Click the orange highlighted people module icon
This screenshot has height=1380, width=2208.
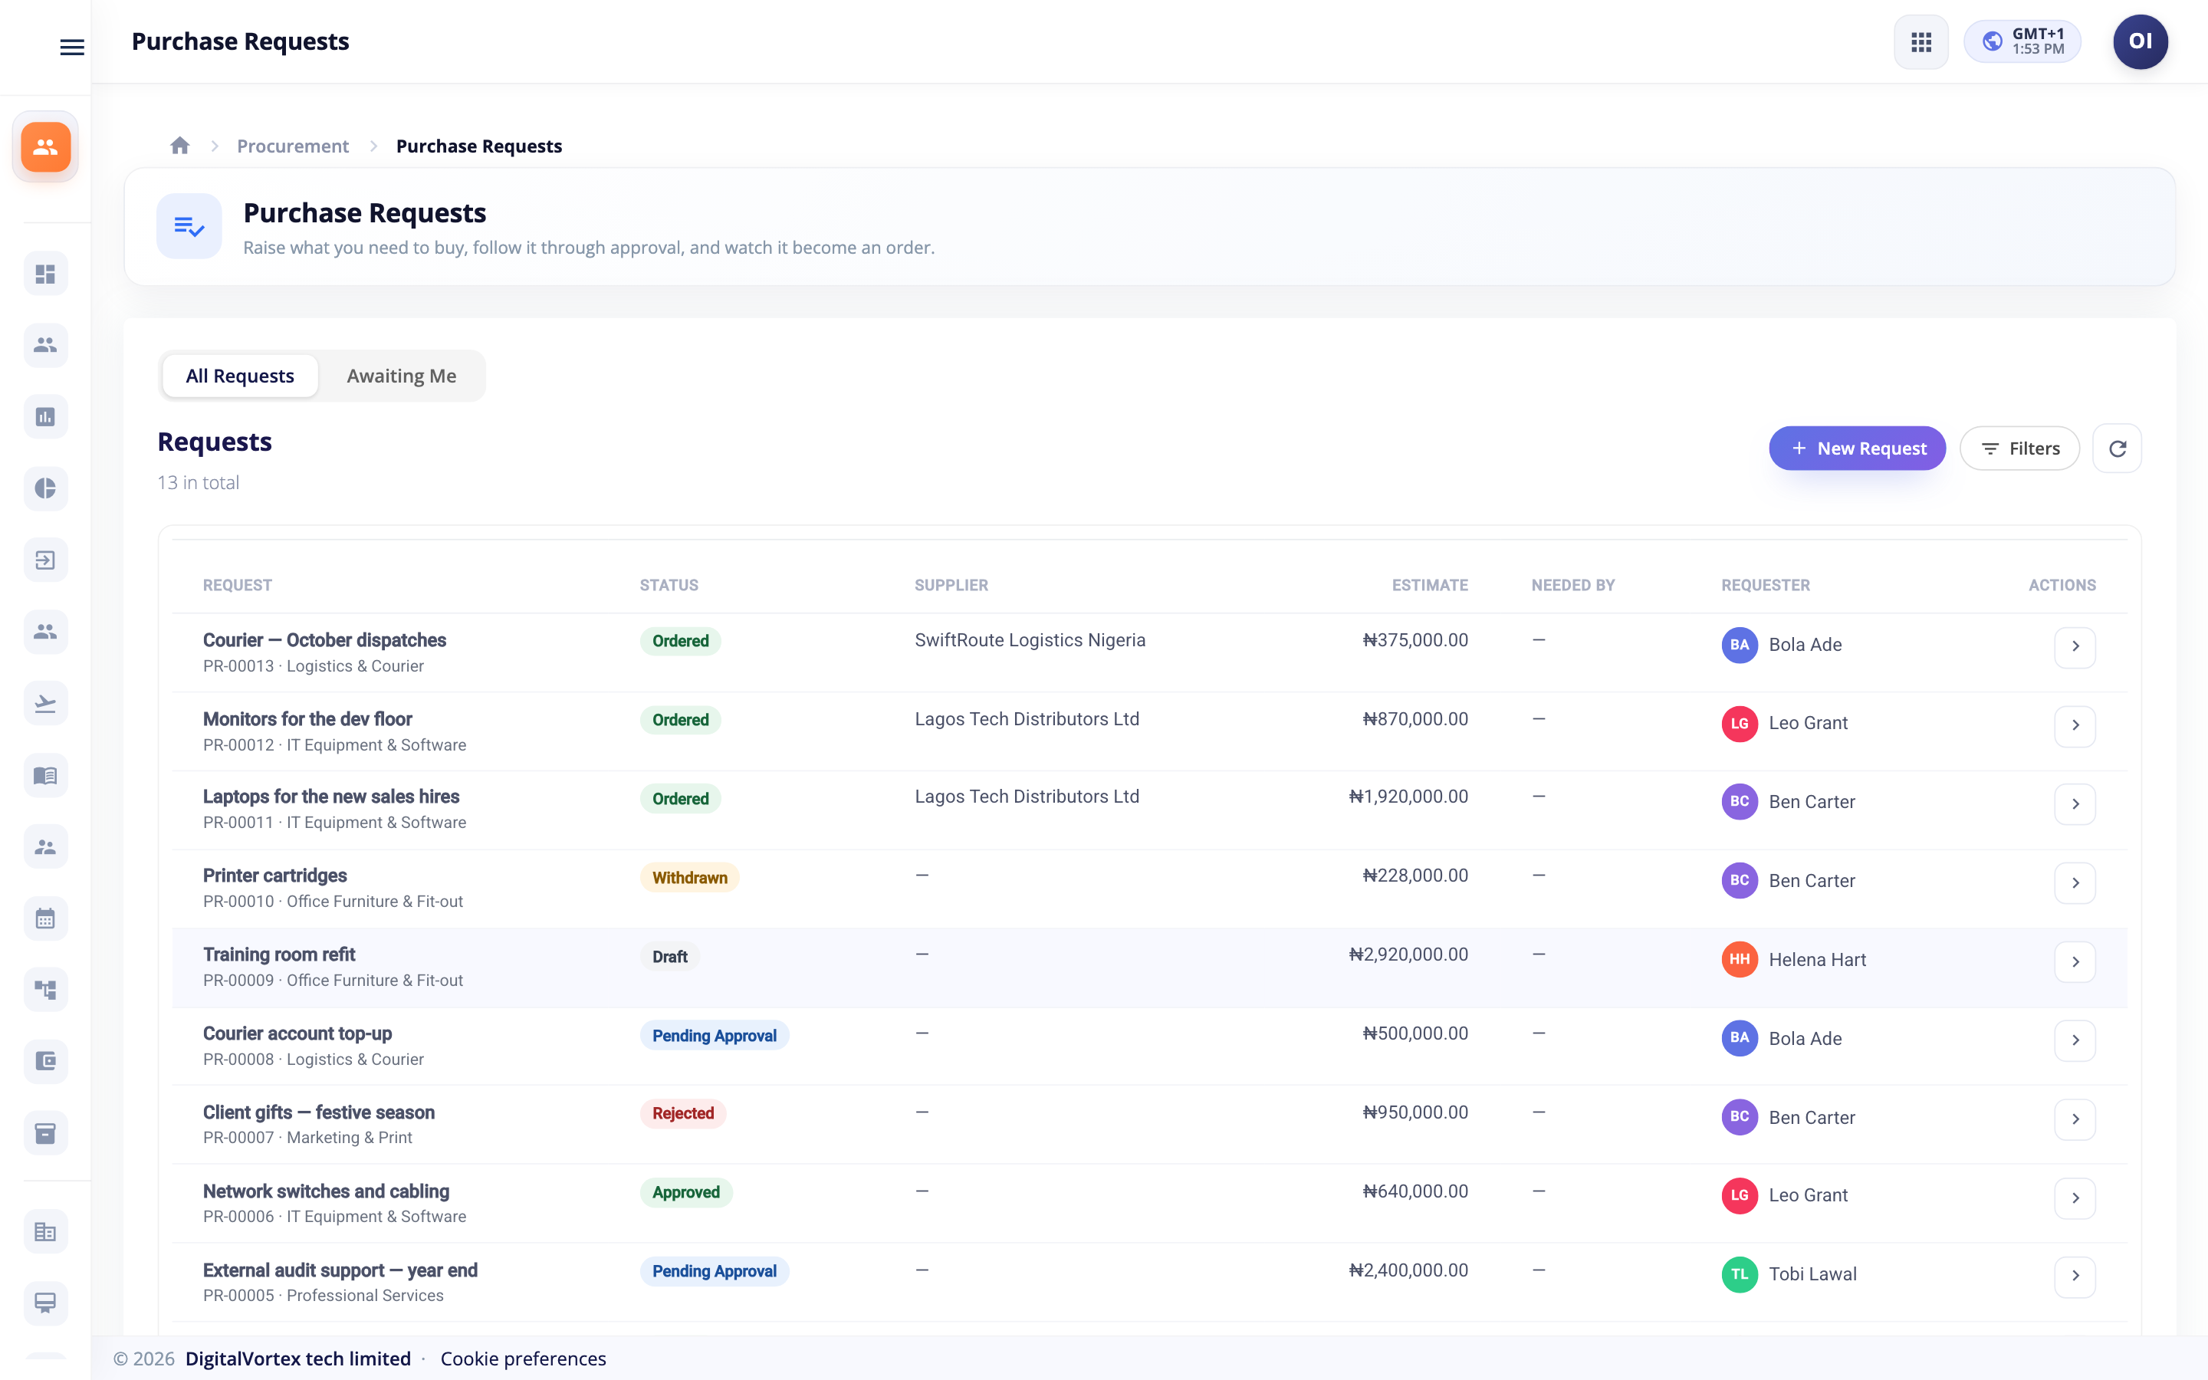click(46, 147)
